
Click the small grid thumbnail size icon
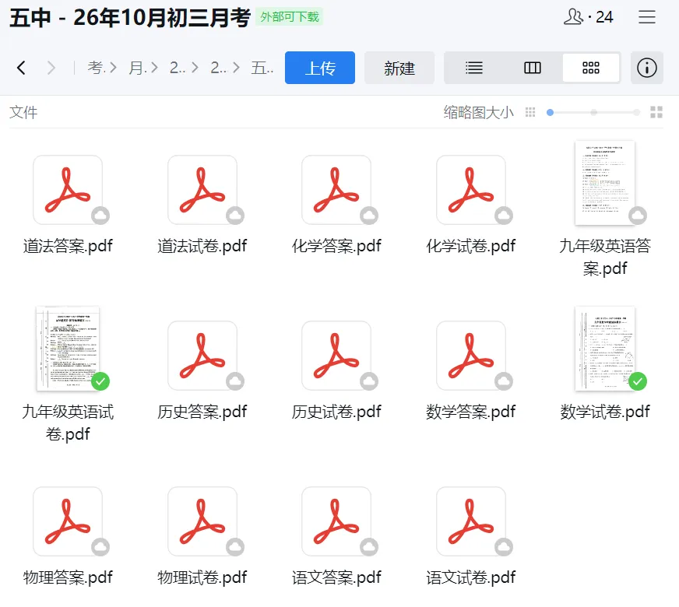coord(530,113)
